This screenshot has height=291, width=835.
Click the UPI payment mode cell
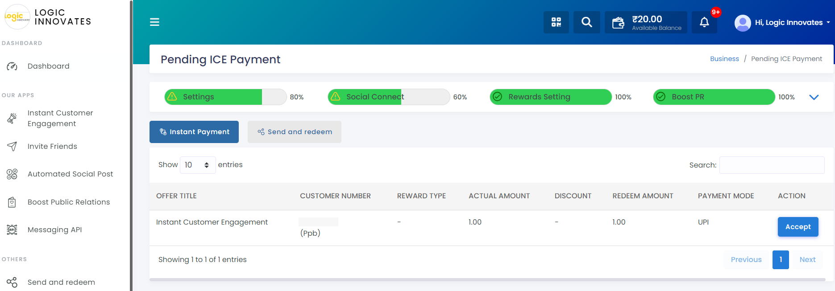[703, 222]
